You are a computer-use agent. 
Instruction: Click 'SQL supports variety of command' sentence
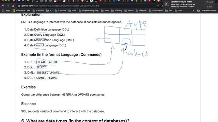63,111
